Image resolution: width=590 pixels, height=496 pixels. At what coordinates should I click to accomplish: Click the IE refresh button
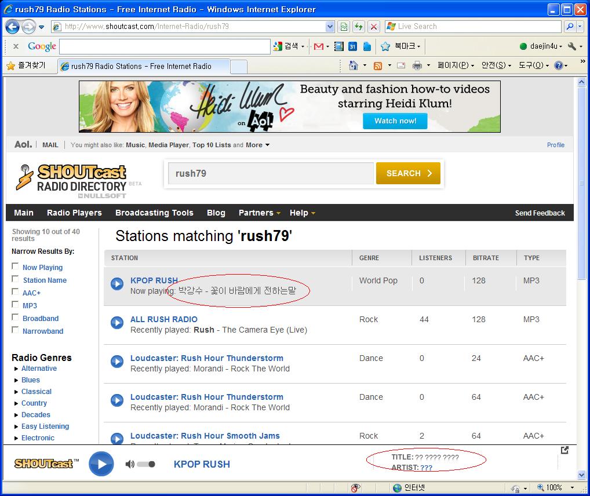pos(359,27)
